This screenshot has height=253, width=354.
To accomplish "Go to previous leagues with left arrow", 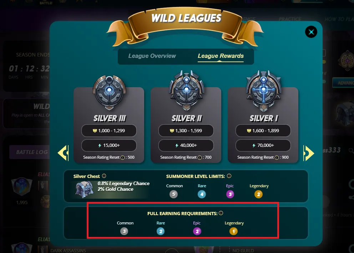I will click(63, 153).
